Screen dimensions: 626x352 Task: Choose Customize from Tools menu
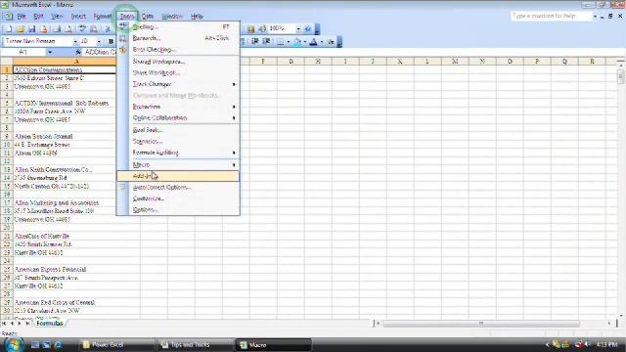(x=178, y=198)
